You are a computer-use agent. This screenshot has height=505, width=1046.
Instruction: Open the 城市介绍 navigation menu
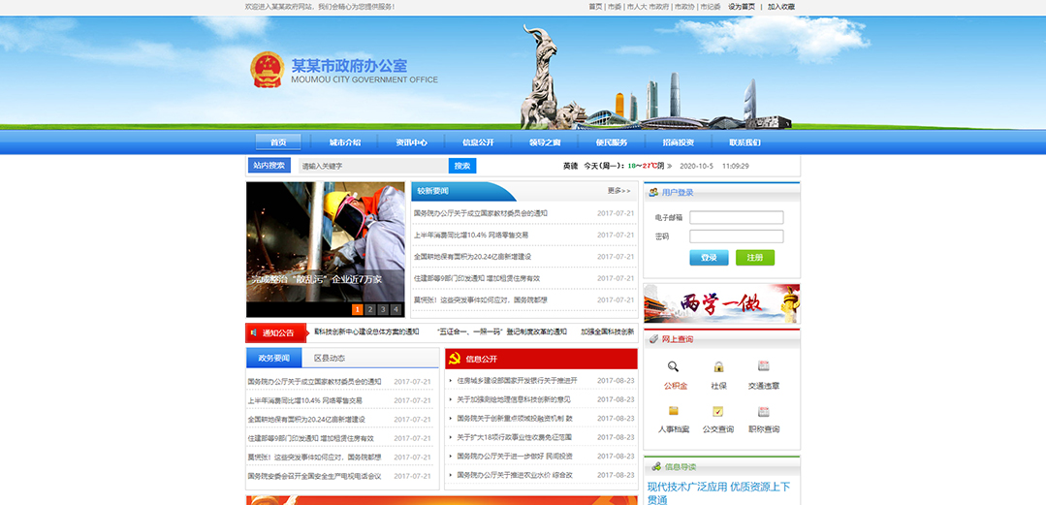(344, 142)
